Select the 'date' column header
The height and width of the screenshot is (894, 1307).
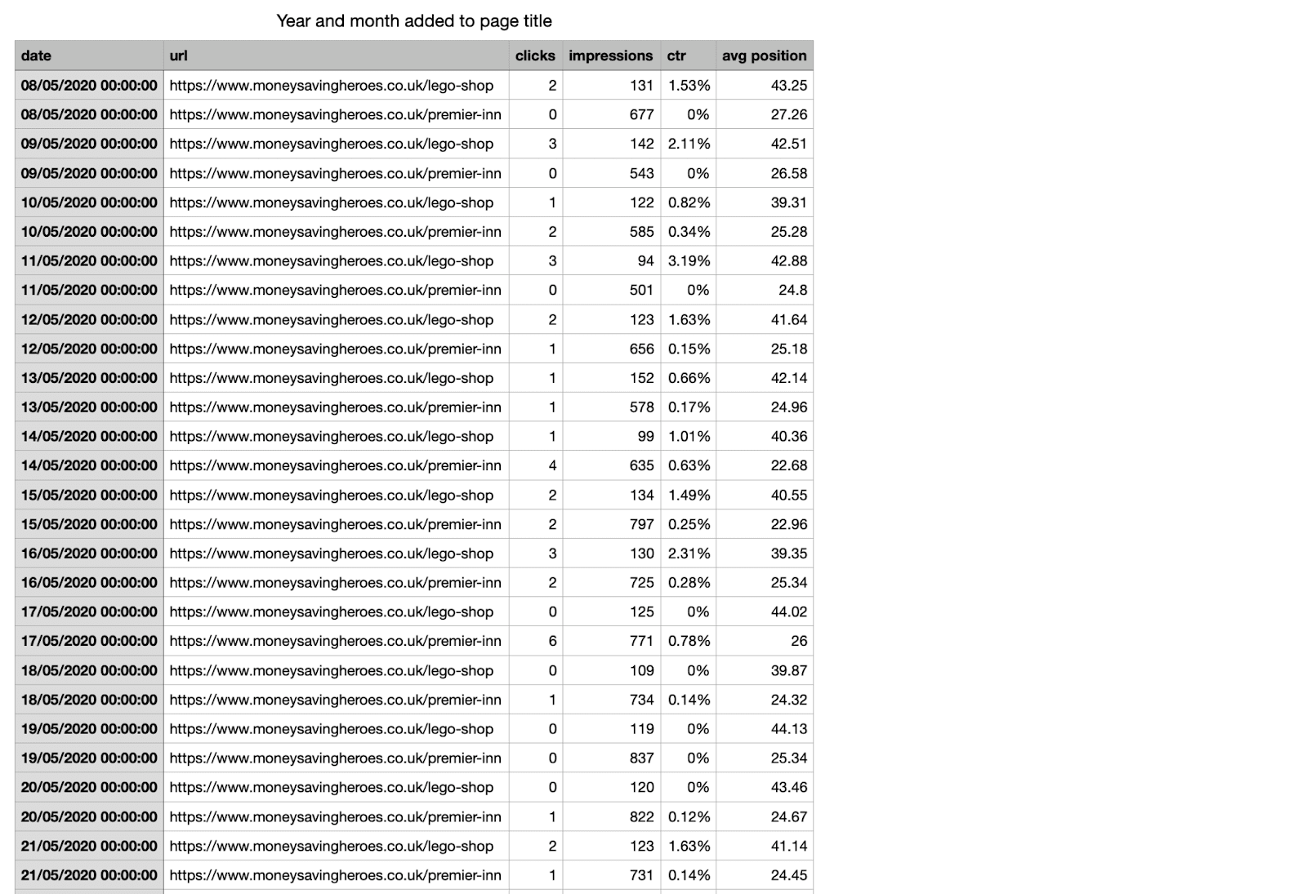tap(89, 56)
